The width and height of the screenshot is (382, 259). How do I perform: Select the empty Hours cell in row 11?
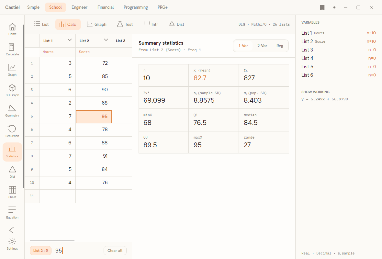tap(58, 196)
